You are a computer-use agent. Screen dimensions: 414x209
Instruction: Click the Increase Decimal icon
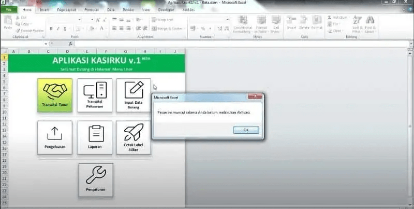(x=219, y=29)
